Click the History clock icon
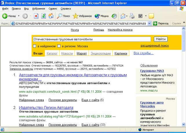186x133 pixels. point(114,16)
